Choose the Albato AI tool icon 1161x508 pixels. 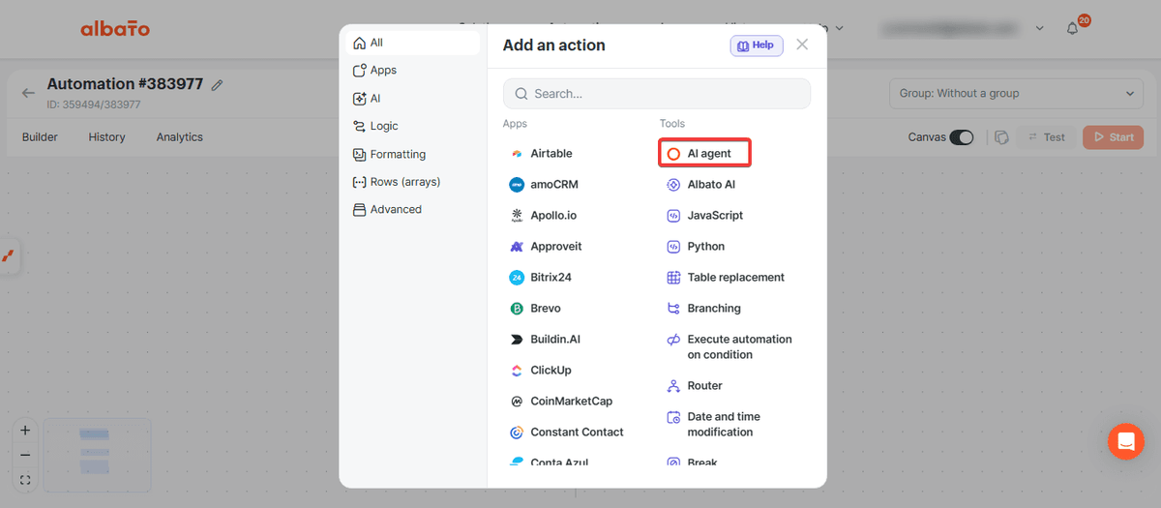(673, 185)
